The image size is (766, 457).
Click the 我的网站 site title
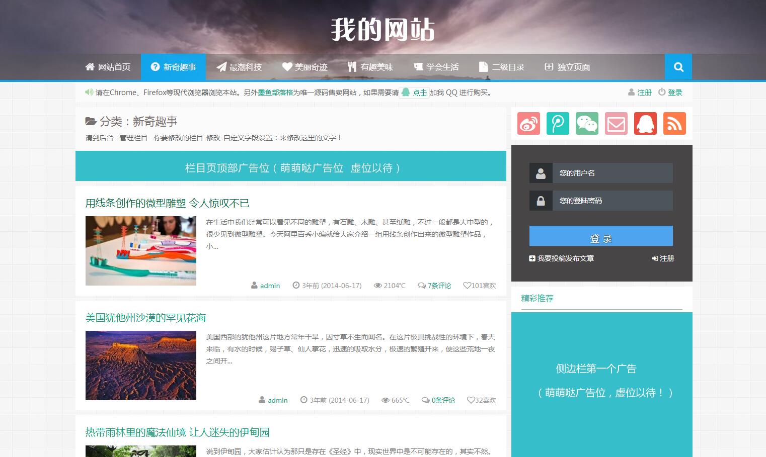tap(383, 29)
